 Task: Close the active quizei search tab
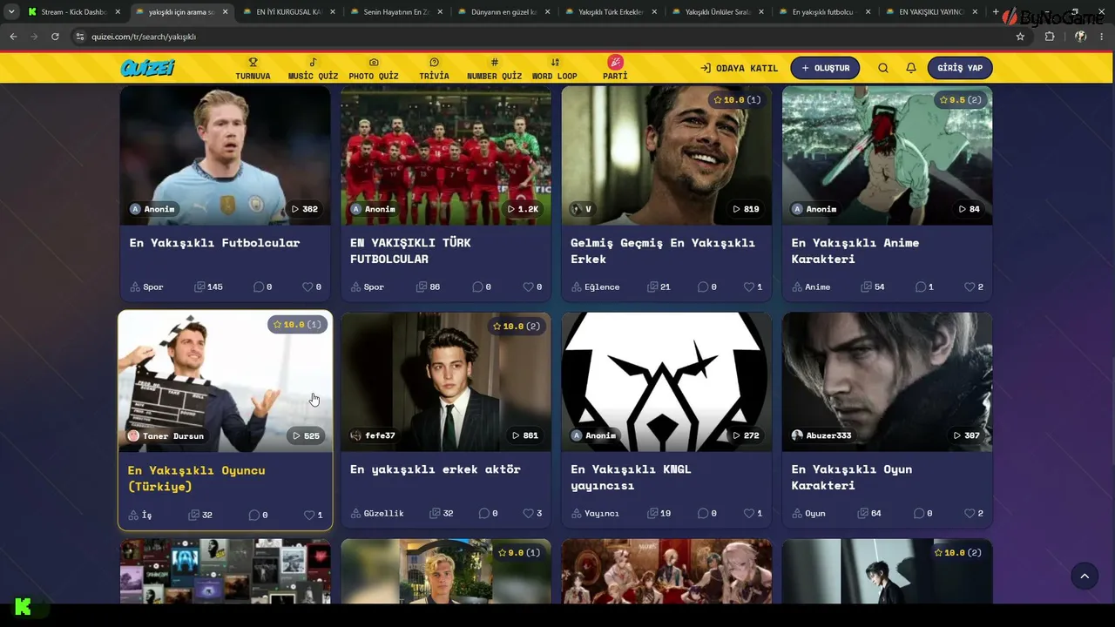pyautogui.click(x=225, y=12)
